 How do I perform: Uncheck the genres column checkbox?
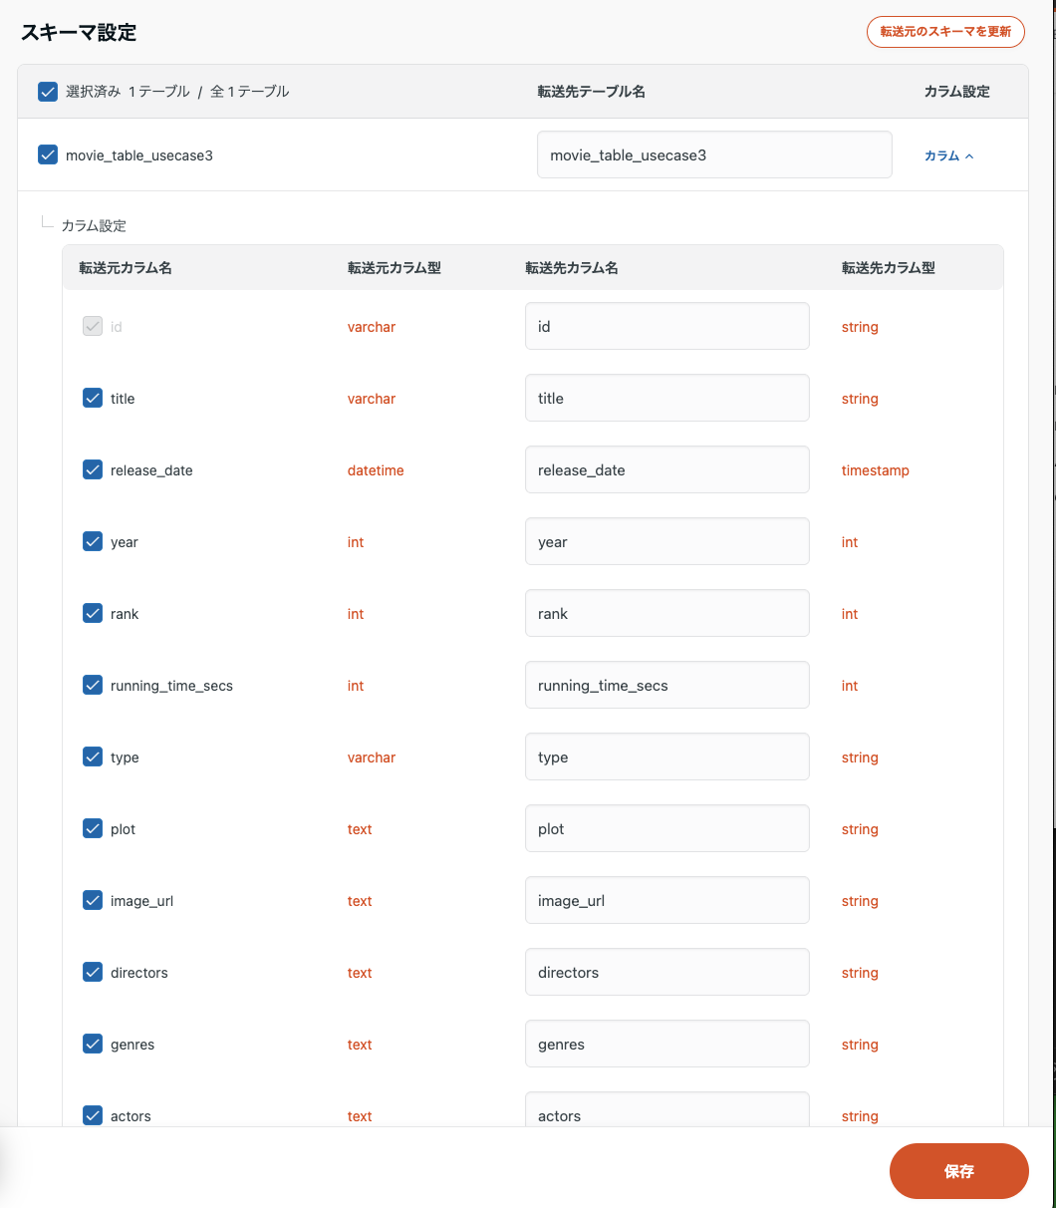coord(93,1044)
